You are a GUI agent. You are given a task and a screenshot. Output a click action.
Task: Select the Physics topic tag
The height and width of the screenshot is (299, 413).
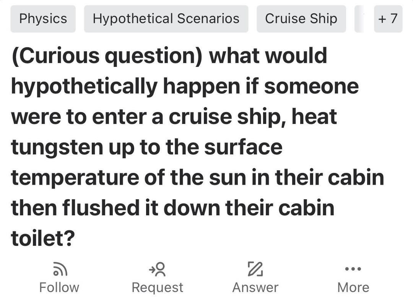tap(43, 18)
